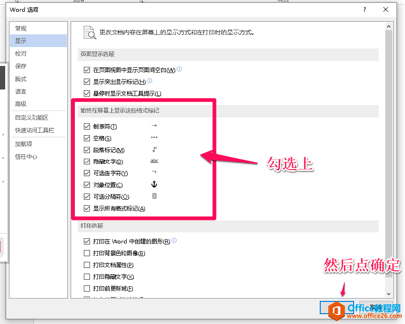
Task: Enable 打印文档属性(P) checkbox
Action: [x=87, y=265]
